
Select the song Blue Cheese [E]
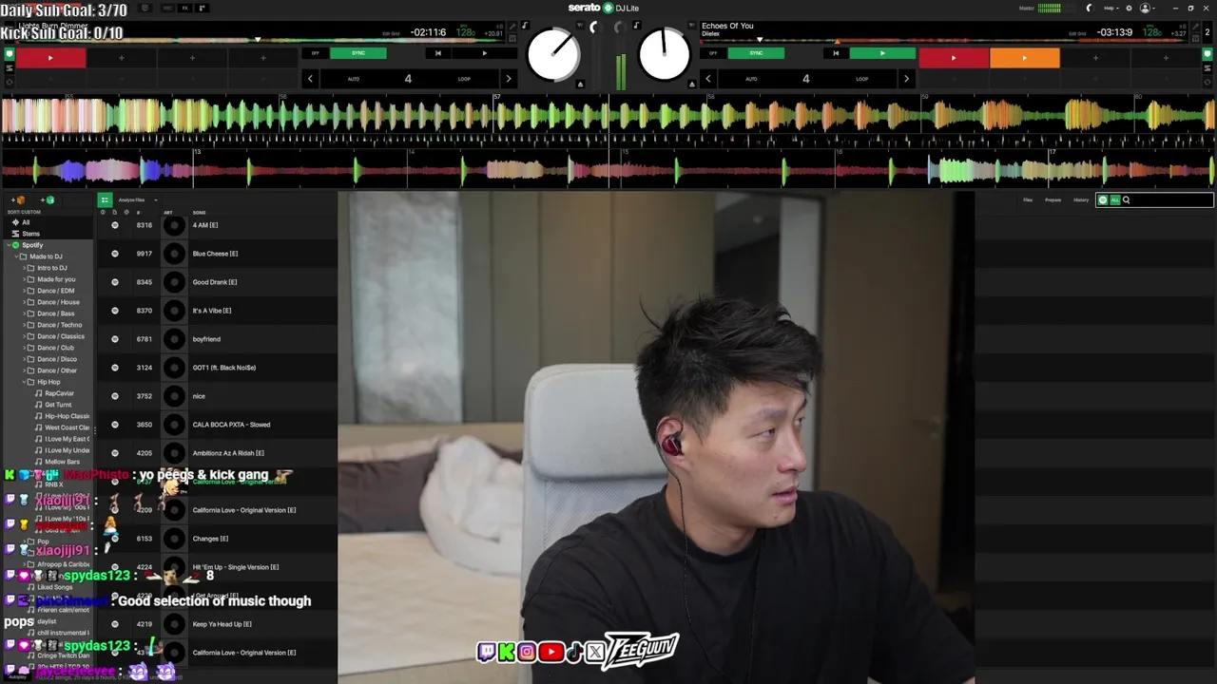click(217, 254)
